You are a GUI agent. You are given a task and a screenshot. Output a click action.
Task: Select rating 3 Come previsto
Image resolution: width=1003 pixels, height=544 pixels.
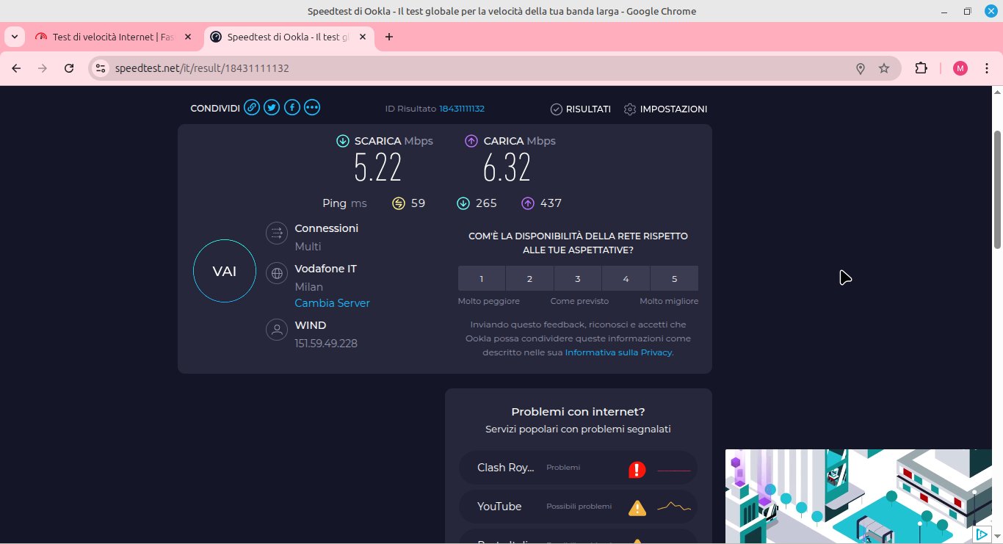point(578,279)
